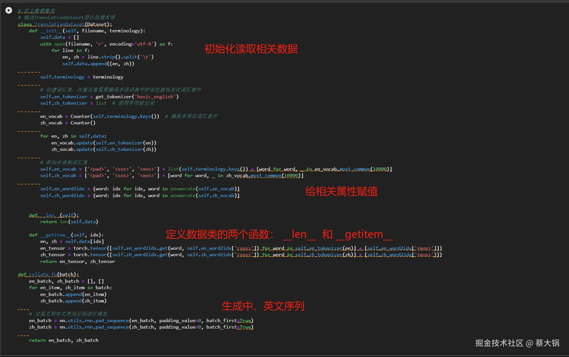Click the self.zh_tokenizer = list line
The image size is (569, 357).
(73, 103)
